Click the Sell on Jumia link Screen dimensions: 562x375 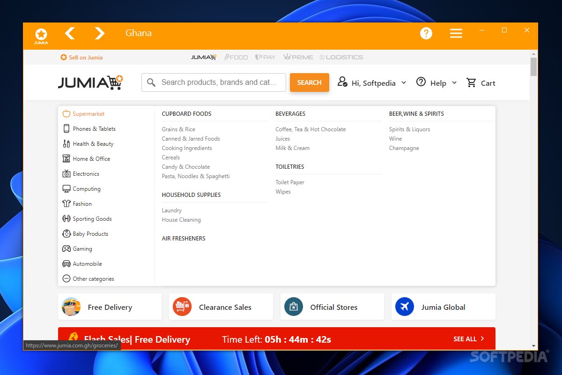[x=81, y=57]
